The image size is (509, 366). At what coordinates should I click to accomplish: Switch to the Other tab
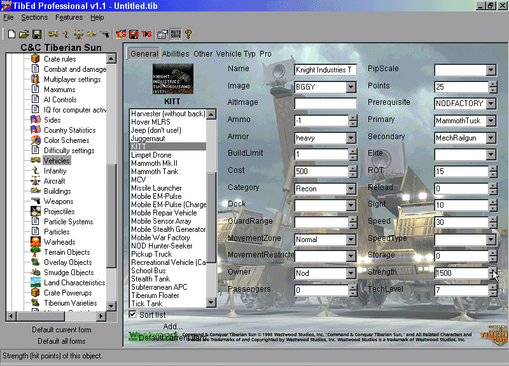click(203, 54)
